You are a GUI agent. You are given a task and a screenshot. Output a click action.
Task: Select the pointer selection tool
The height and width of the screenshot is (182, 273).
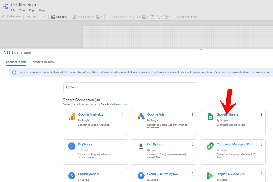tap(44, 17)
